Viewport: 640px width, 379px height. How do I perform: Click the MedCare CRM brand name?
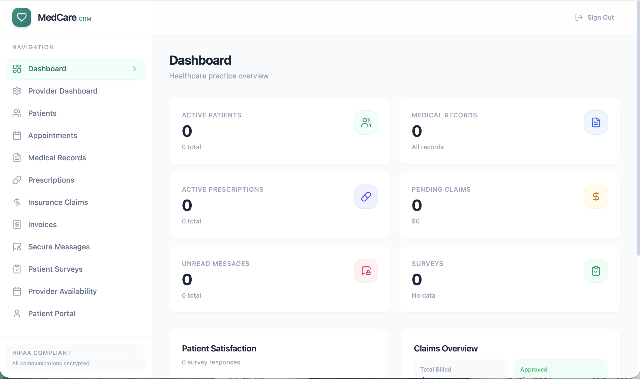point(64,17)
